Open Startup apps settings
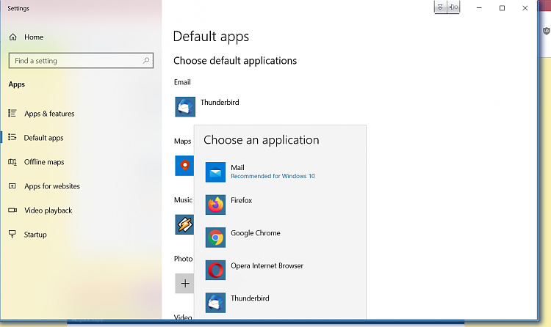551x327 pixels. click(35, 235)
